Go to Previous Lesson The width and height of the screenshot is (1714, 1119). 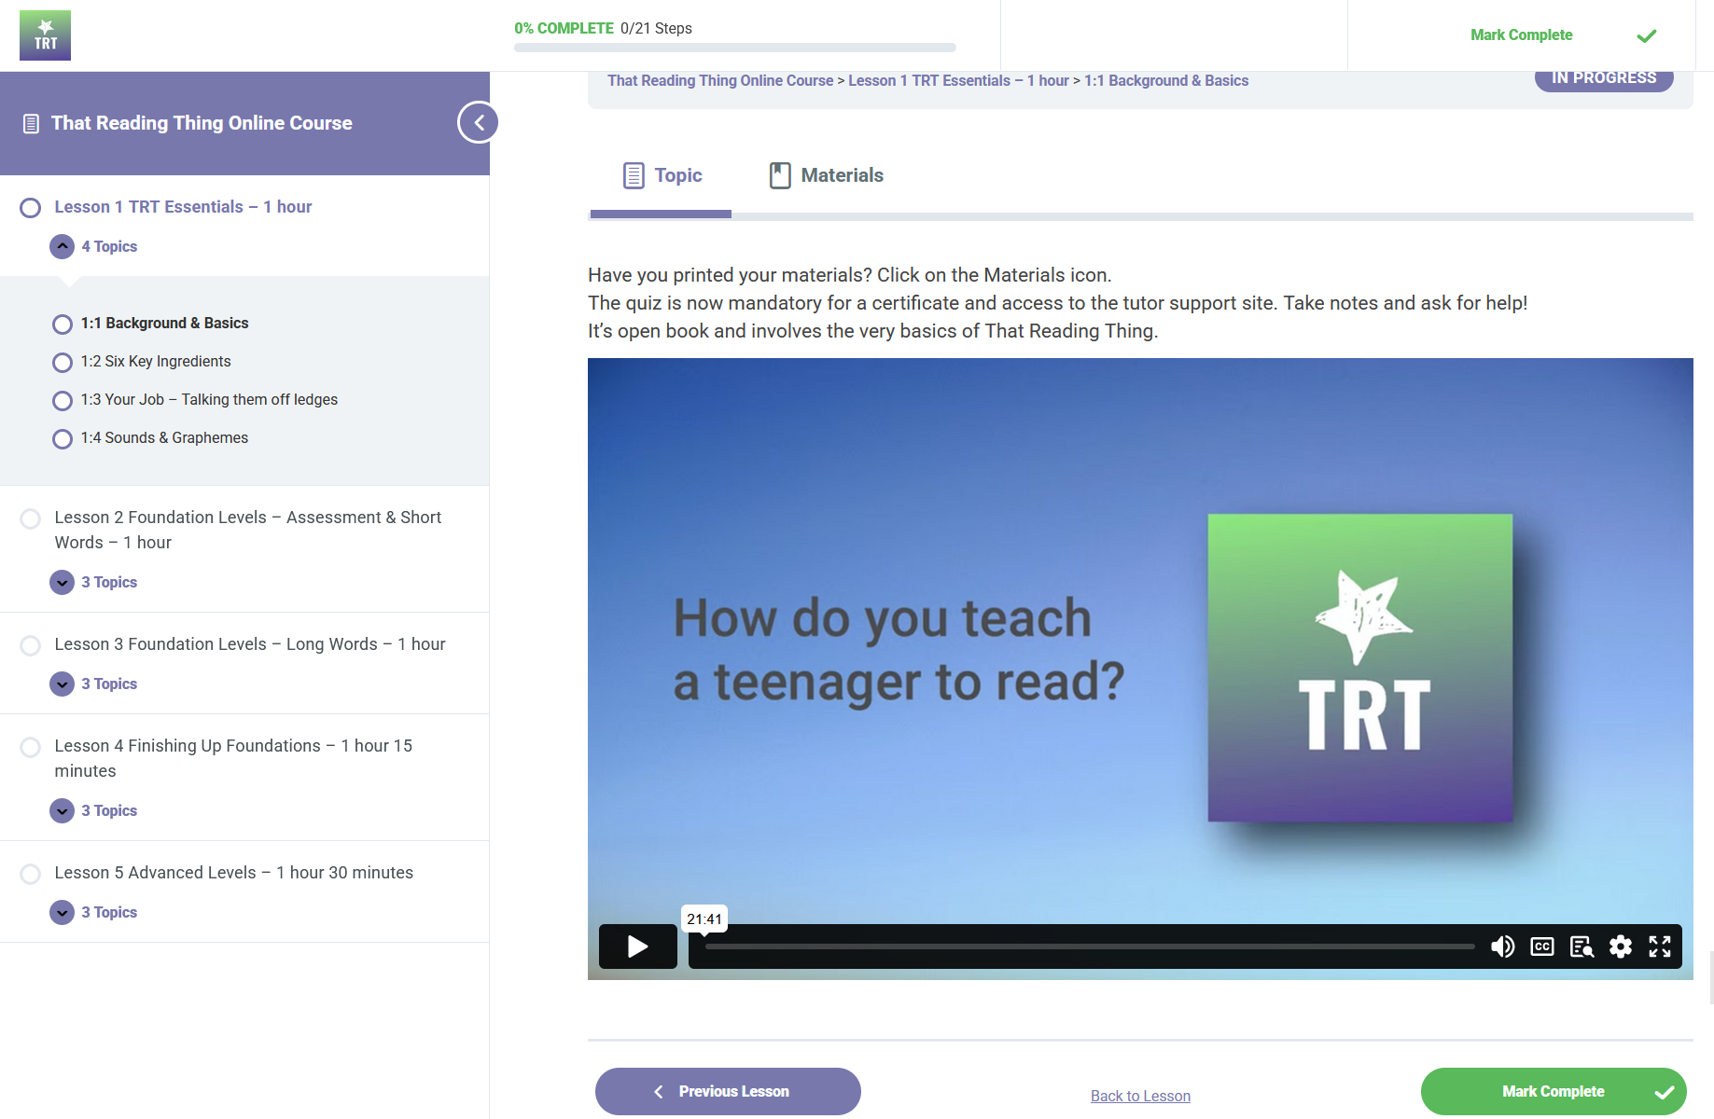(728, 1091)
